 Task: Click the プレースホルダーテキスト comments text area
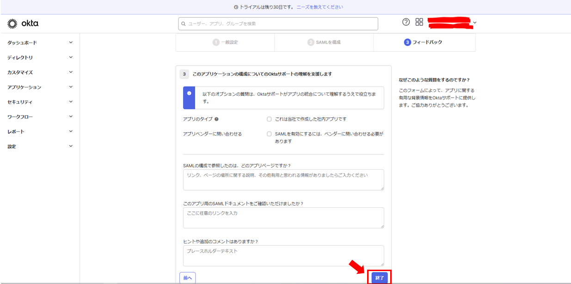(283, 256)
